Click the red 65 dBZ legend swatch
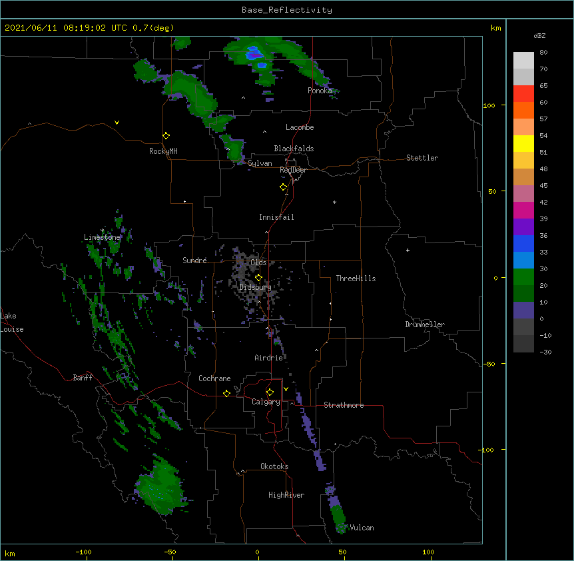Screen dimensions: 574x561 (523, 93)
